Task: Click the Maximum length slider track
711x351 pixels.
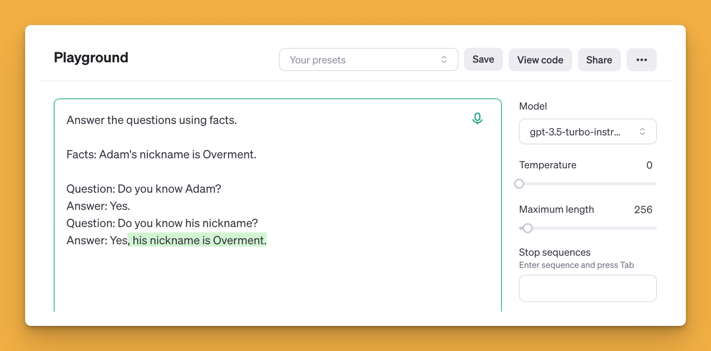Action: coord(588,228)
